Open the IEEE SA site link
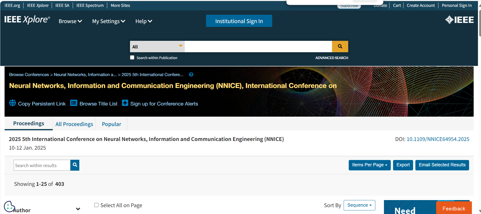Viewport: 481px width, 214px height. [62, 5]
